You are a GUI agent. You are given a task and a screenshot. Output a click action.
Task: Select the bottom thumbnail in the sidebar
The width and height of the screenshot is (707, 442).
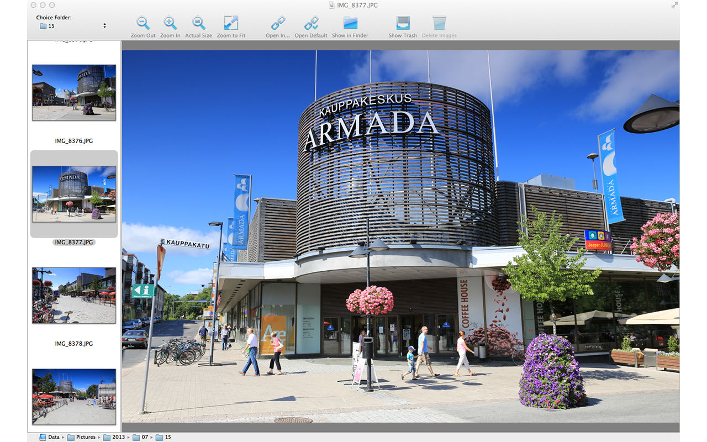[74, 396]
